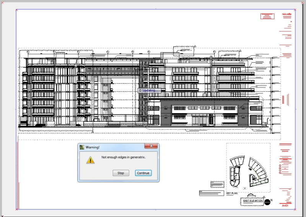Click the EAST ELEVATION drawing title
This screenshot has width=306, height=217.
pos(253,201)
